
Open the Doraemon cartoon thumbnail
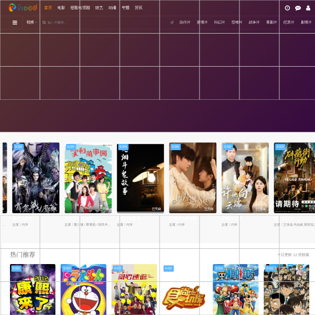coord(83,289)
